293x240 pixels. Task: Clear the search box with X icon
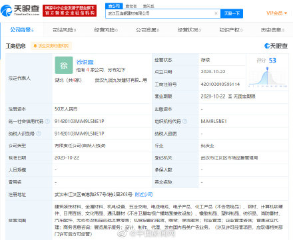pos(216,13)
